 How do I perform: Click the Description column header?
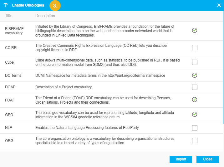45,16
